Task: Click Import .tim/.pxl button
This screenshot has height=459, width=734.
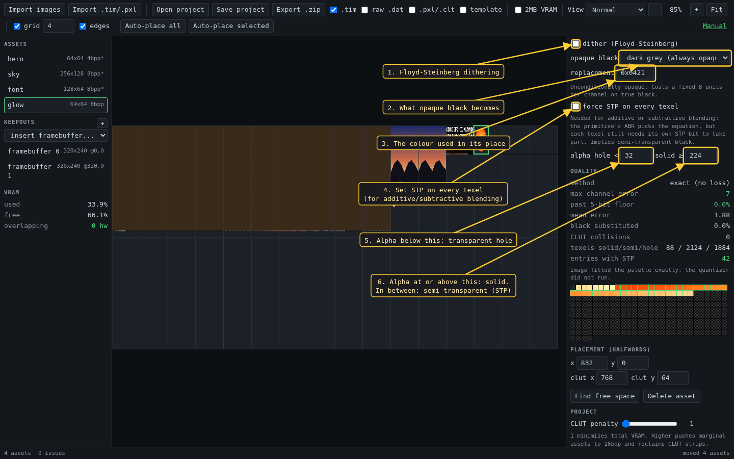Action: (104, 10)
